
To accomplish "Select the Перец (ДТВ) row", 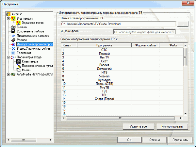I will (x=122, y=84).
